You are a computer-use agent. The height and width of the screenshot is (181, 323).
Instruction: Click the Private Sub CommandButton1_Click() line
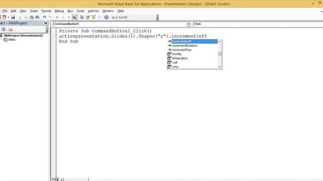[x=105, y=31]
